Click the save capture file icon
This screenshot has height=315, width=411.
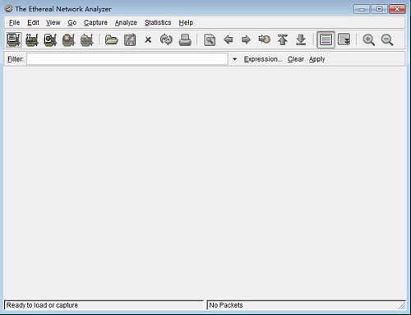pos(130,40)
